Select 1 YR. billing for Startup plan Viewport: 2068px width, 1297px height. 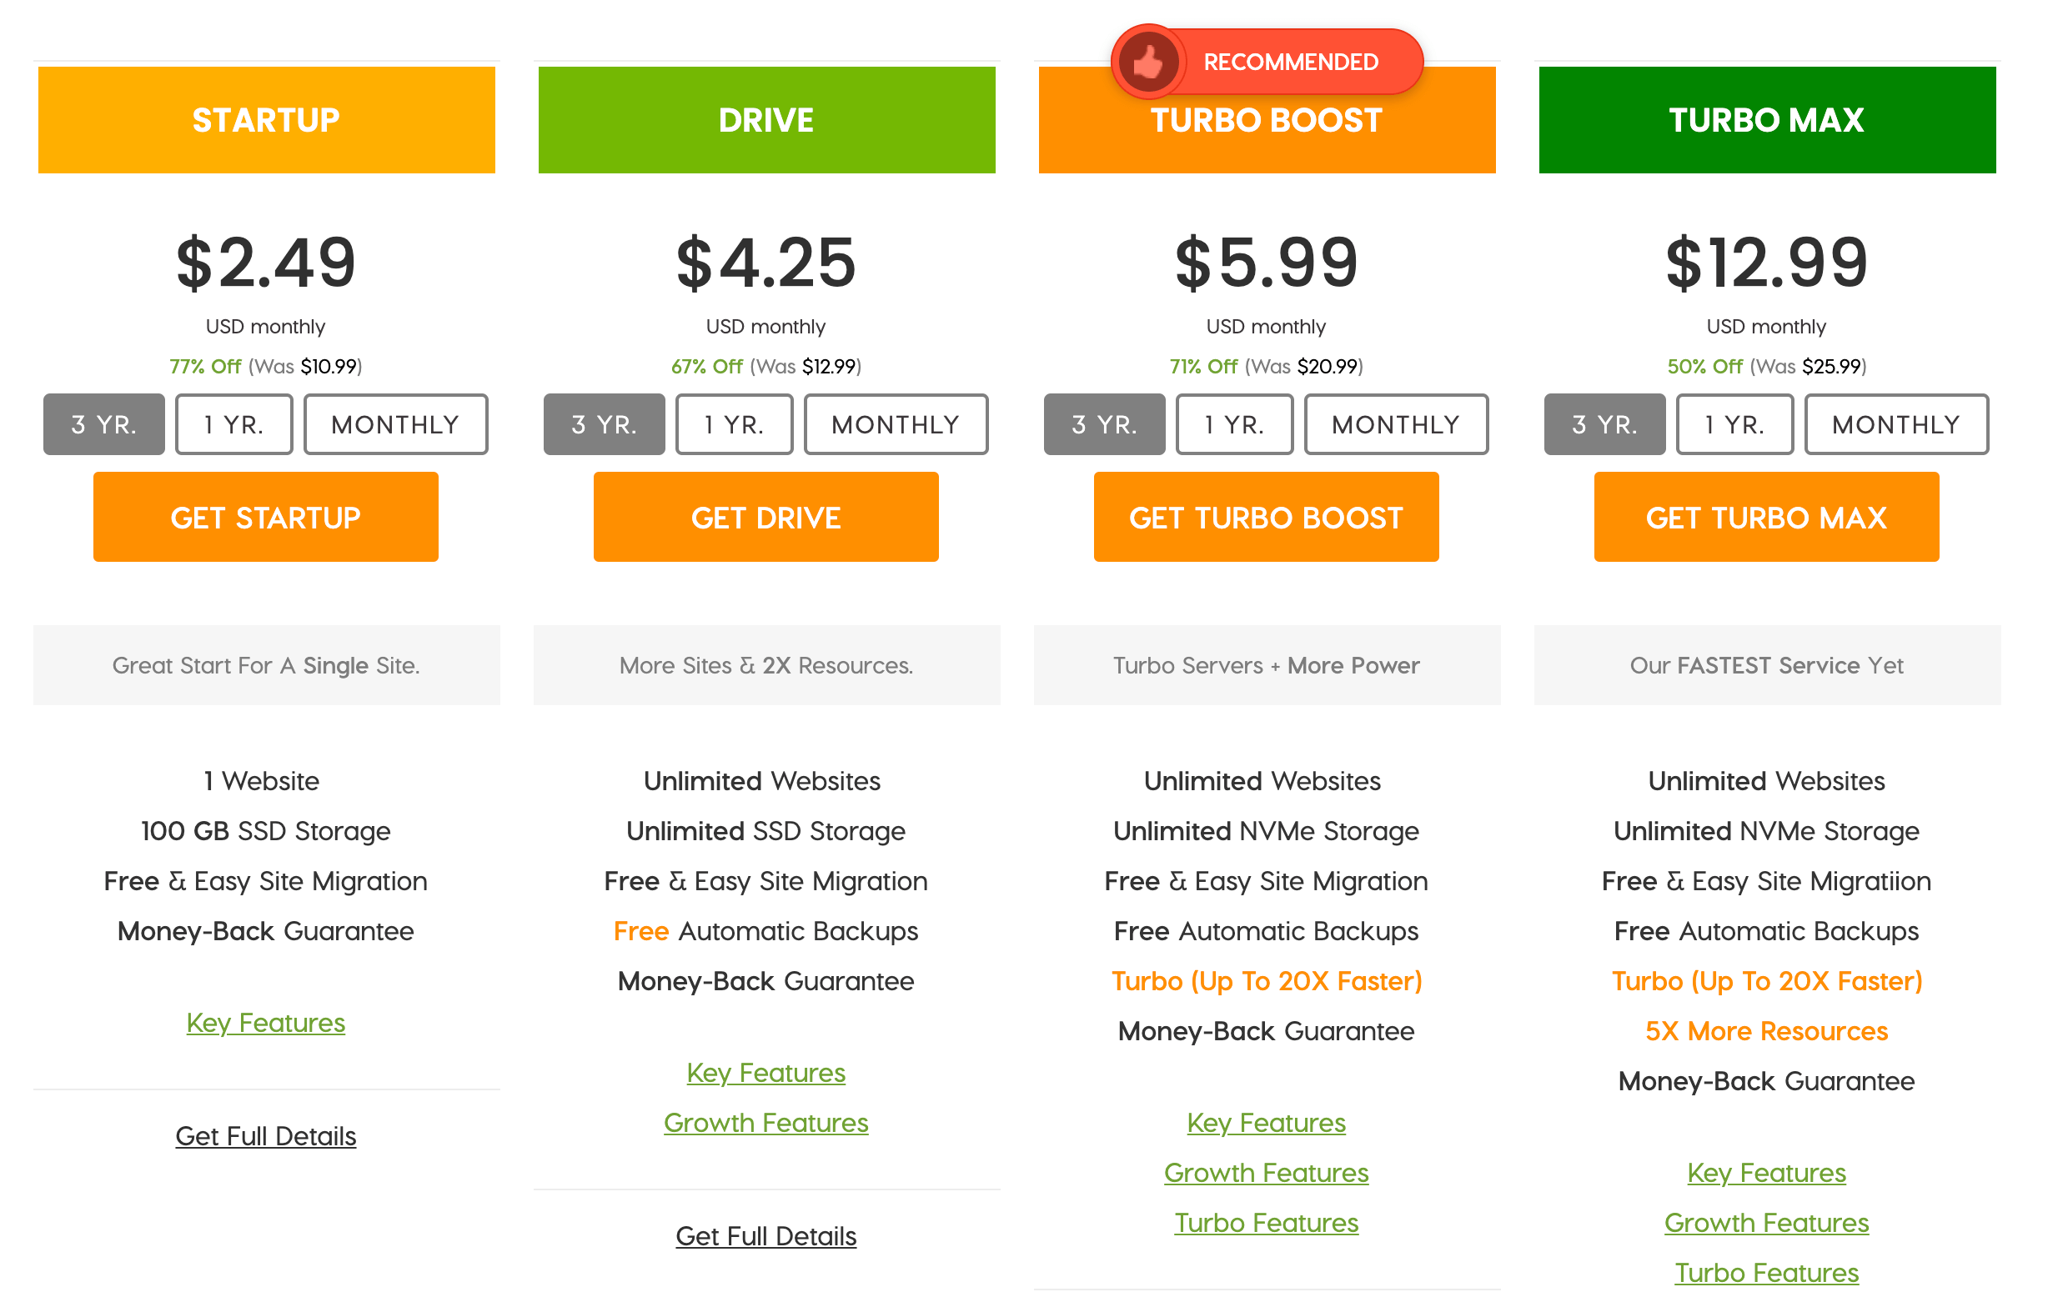[x=233, y=423]
